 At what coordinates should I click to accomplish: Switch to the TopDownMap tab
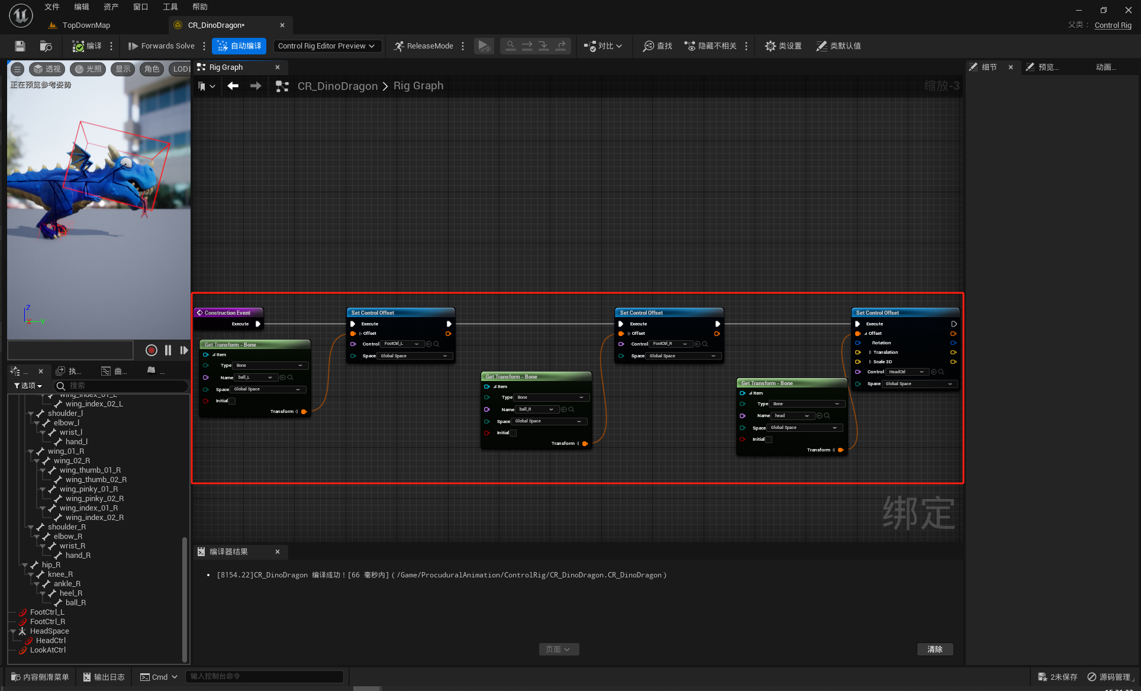coord(86,25)
